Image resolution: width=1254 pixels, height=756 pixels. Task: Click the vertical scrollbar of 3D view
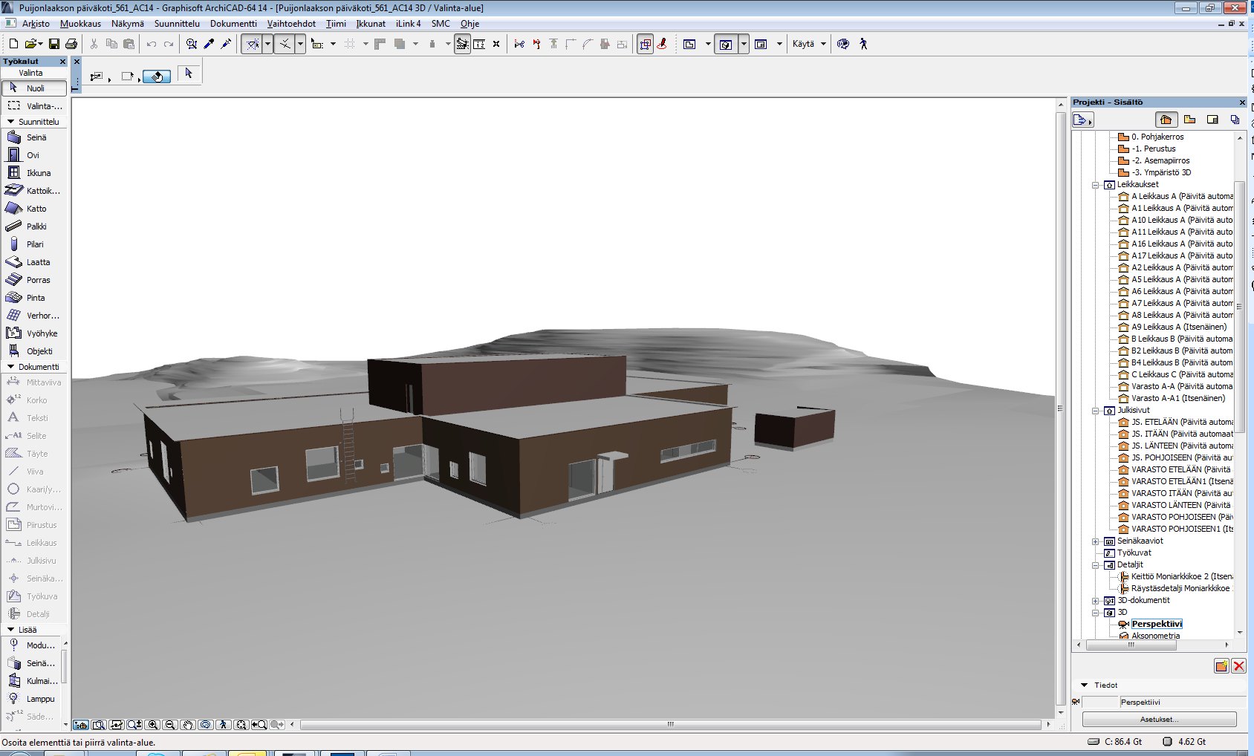tap(1061, 408)
